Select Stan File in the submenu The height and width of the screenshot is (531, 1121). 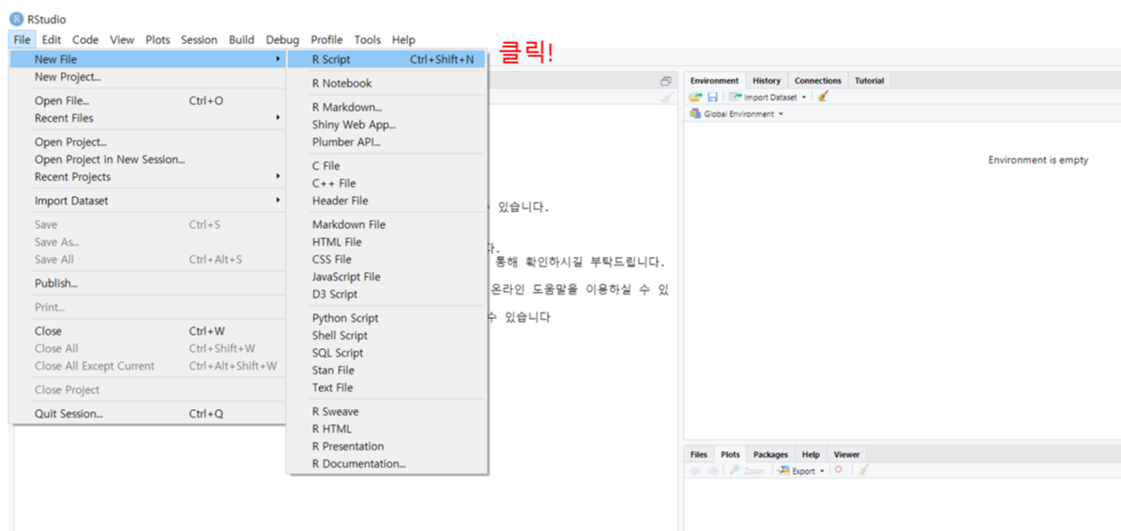coord(386,371)
